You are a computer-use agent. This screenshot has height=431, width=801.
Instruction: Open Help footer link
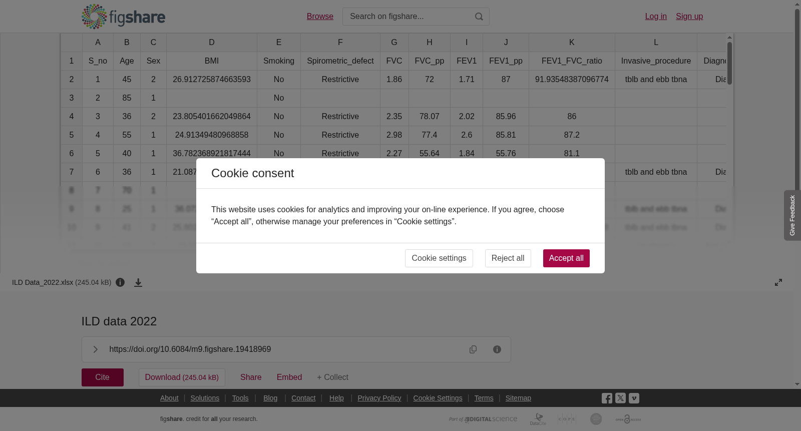click(x=336, y=398)
